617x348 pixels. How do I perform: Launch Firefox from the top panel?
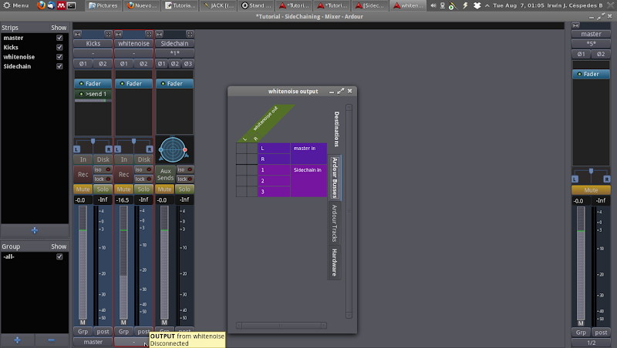pyautogui.click(x=41, y=5)
